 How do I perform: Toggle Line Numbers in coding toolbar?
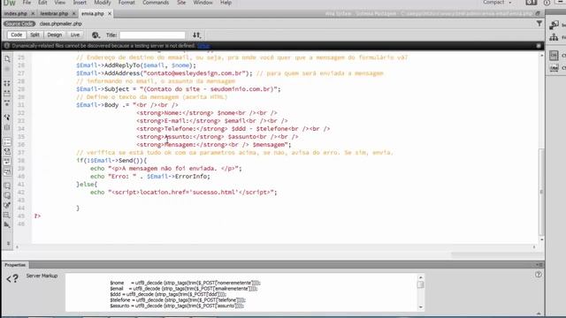[x=7, y=141]
